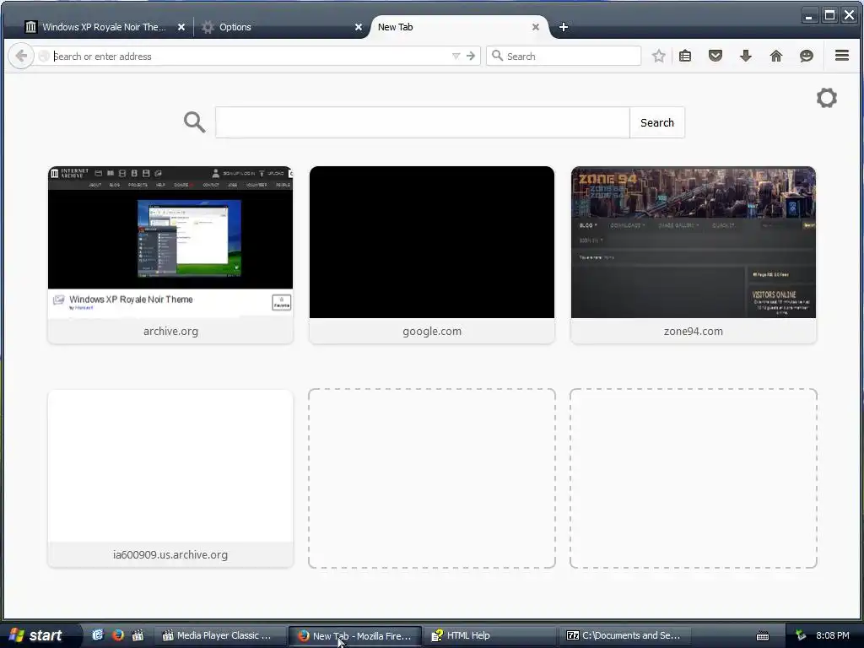This screenshot has height=648, width=864.
Task: Launch Media Player Classic quick launch icon
Action: tap(138, 635)
